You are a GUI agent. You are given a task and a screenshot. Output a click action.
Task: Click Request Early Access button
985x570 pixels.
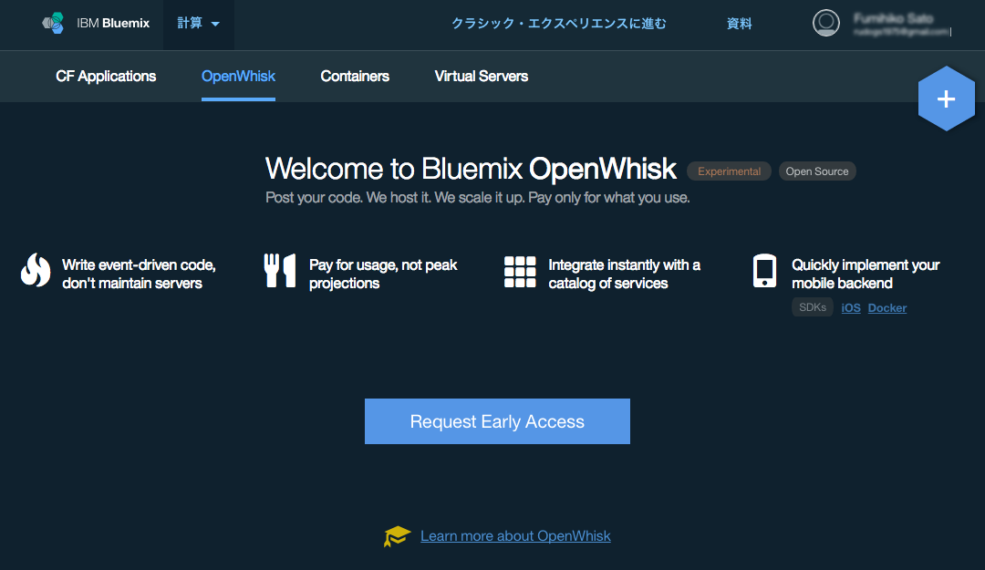498,421
